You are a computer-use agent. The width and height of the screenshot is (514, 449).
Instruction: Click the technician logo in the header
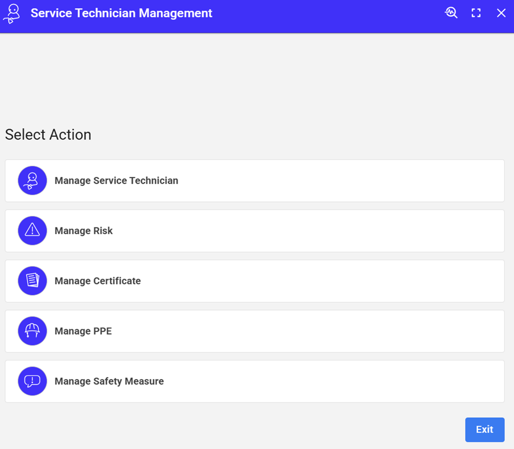point(11,14)
